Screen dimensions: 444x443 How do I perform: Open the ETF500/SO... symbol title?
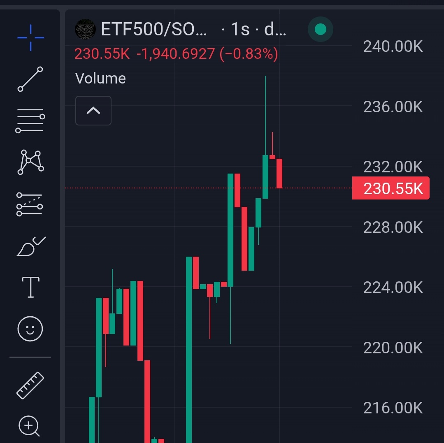[154, 29]
